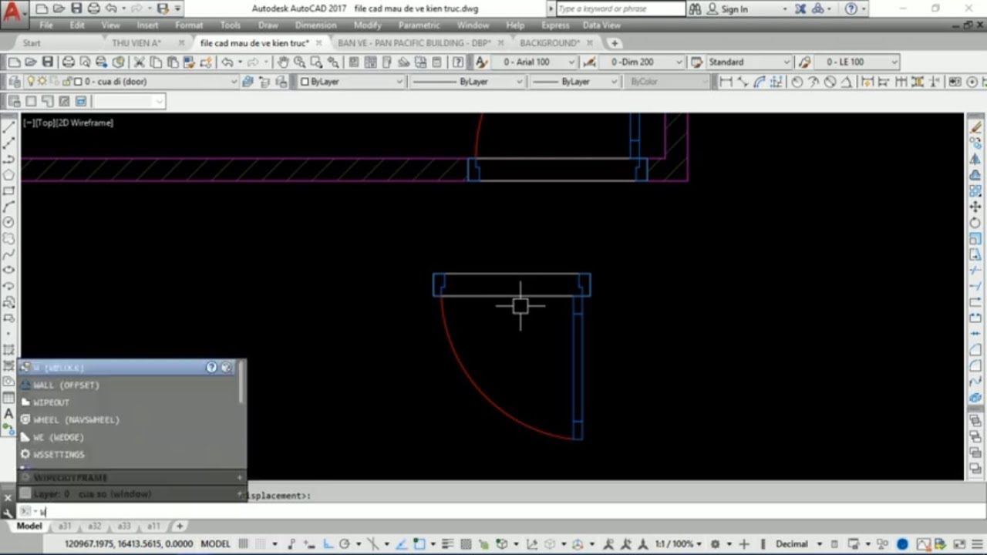Click the Angular dimension icon

point(847,82)
